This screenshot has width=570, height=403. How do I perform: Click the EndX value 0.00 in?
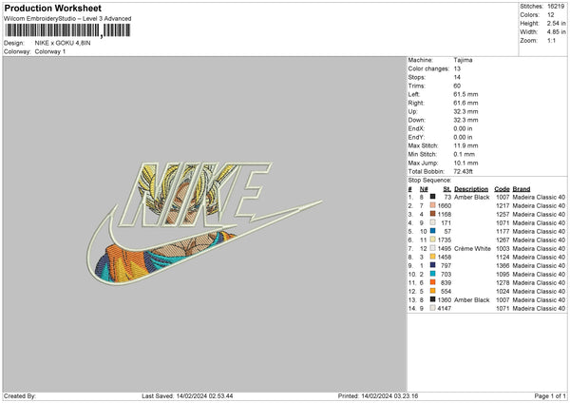[x=464, y=128]
